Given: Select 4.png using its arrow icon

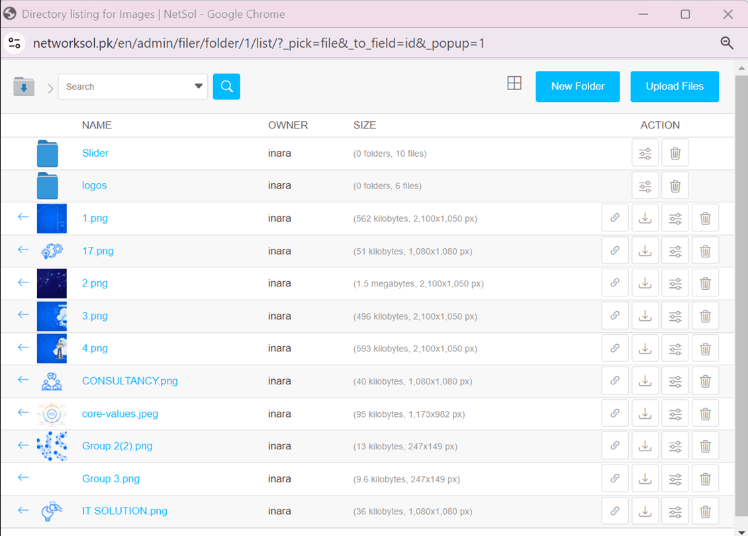Looking at the screenshot, I should [23, 347].
